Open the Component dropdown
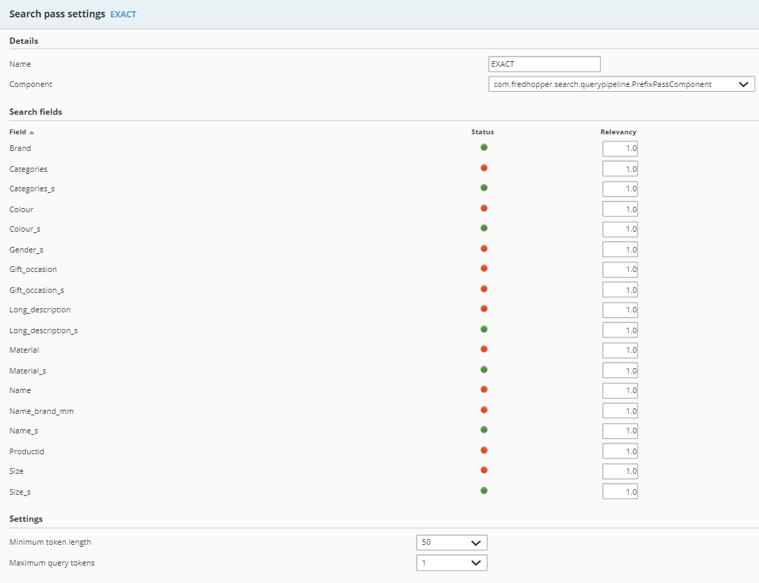The width and height of the screenshot is (759, 583). pyautogui.click(x=621, y=84)
